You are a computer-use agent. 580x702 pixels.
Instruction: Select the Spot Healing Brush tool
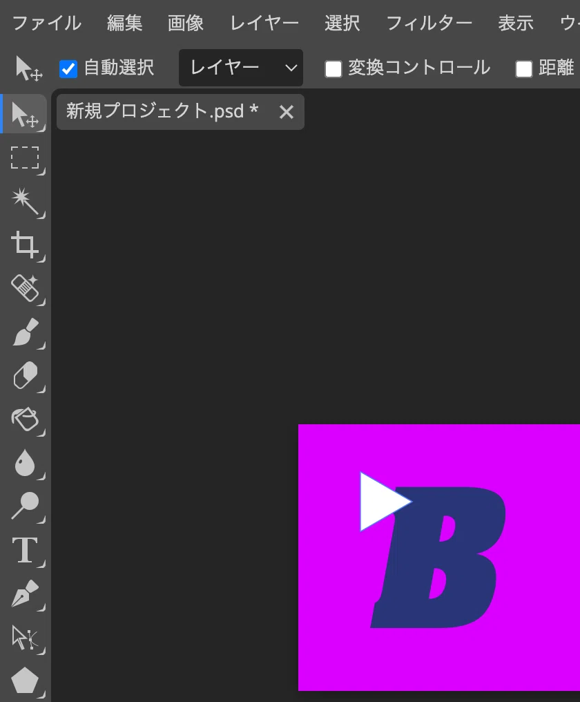(x=25, y=288)
